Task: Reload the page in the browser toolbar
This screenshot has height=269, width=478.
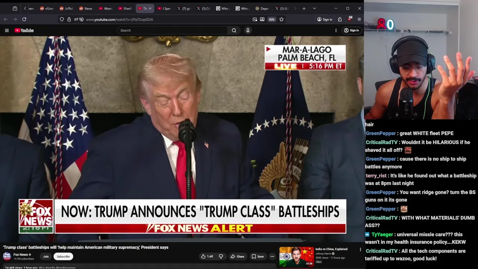Action: (24, 19)
